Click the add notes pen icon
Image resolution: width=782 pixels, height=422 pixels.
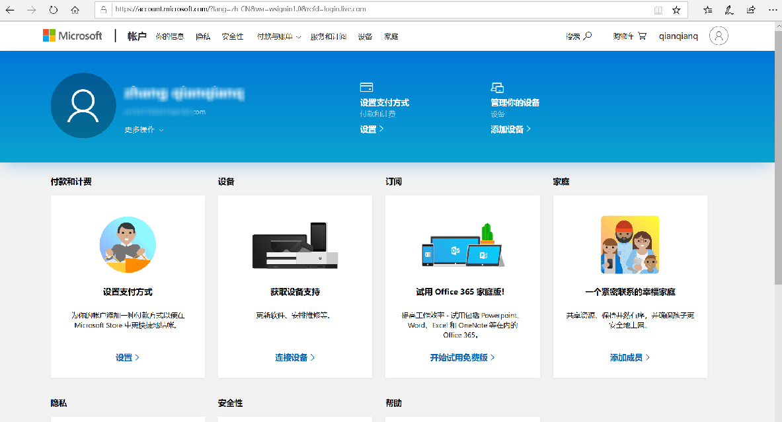[729, 10]
